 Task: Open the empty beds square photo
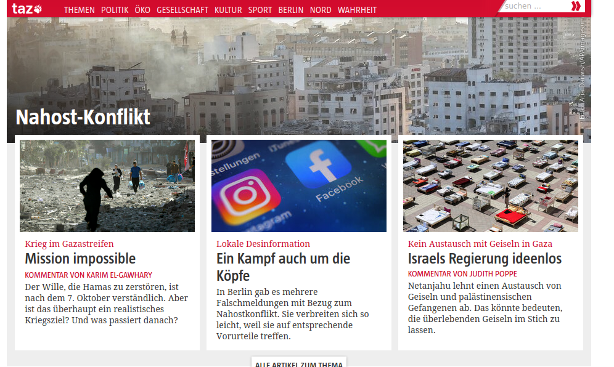click(491, 186)
